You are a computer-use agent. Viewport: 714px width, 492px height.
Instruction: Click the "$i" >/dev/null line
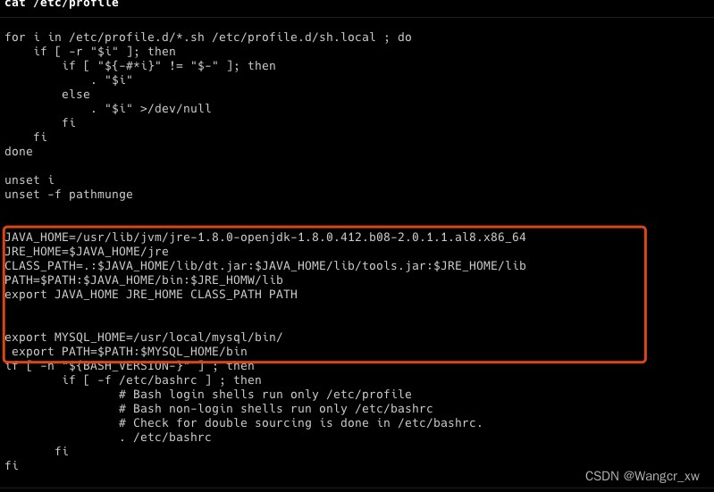click(151, 108)
